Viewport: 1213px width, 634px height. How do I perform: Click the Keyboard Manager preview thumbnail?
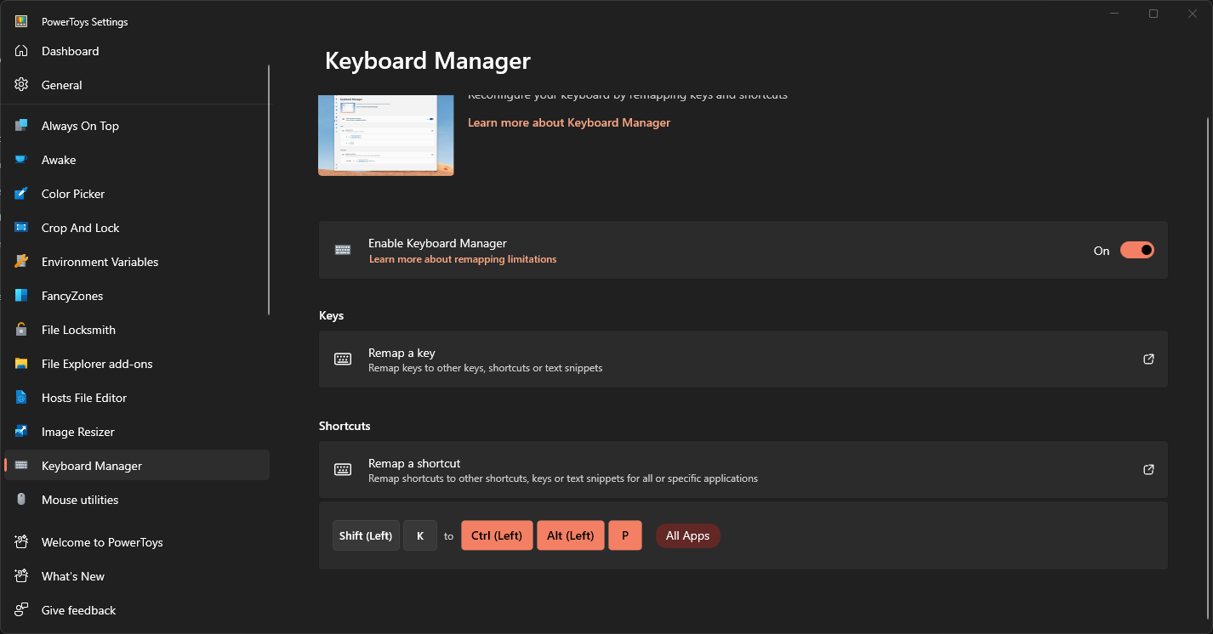pos(385,135)
